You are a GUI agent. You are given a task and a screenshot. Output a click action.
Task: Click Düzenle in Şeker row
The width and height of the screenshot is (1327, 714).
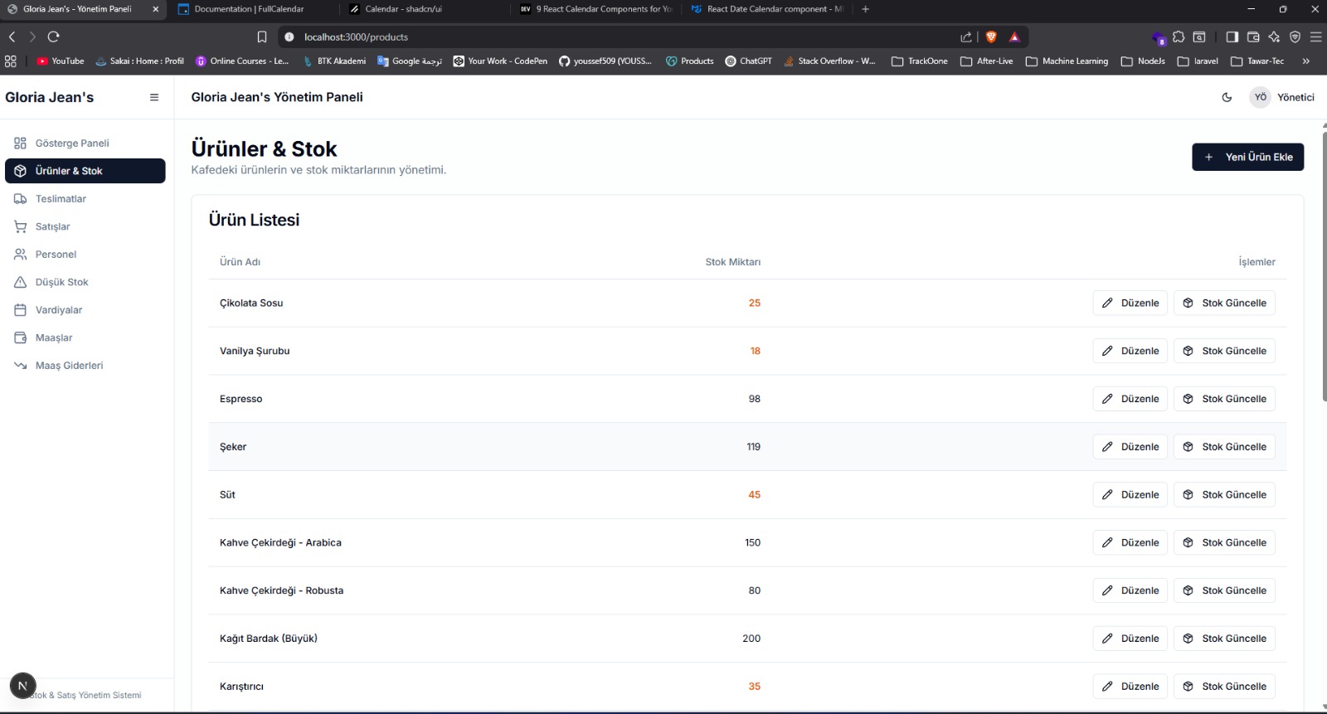click(1130, 447)
